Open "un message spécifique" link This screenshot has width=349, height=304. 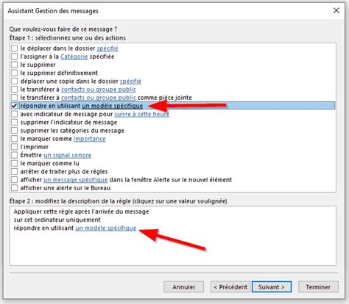coord(76,180)
